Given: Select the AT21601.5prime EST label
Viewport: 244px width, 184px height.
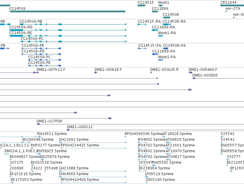Looking at the screenshot, I should tap(180, 145).
